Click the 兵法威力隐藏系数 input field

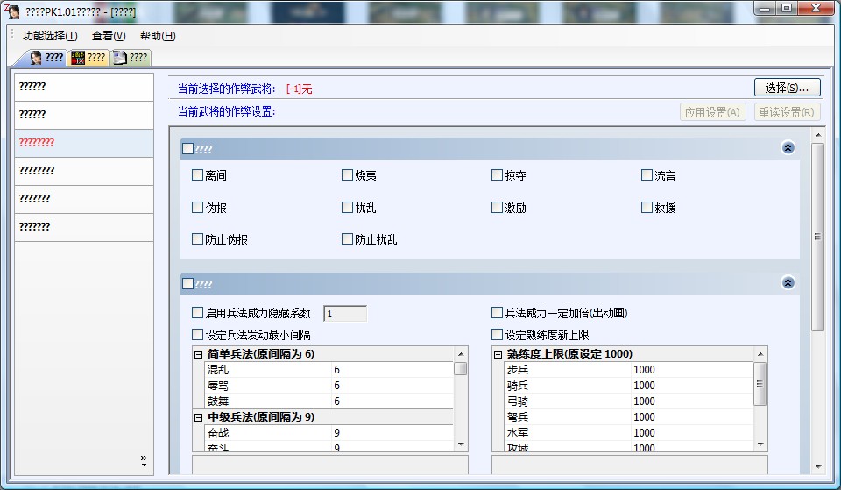click(345, 313)
